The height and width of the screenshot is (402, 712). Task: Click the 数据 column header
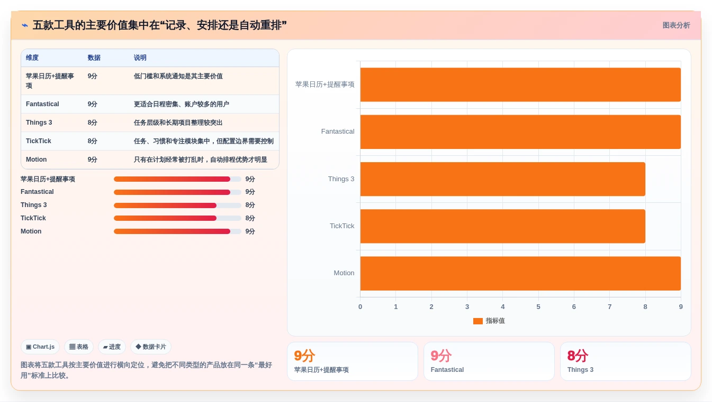(94, 58)
